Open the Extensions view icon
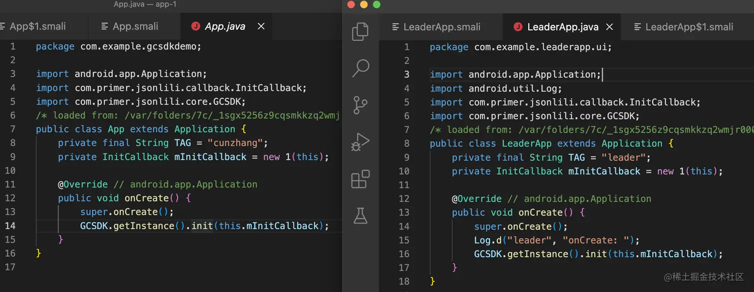 361,179
